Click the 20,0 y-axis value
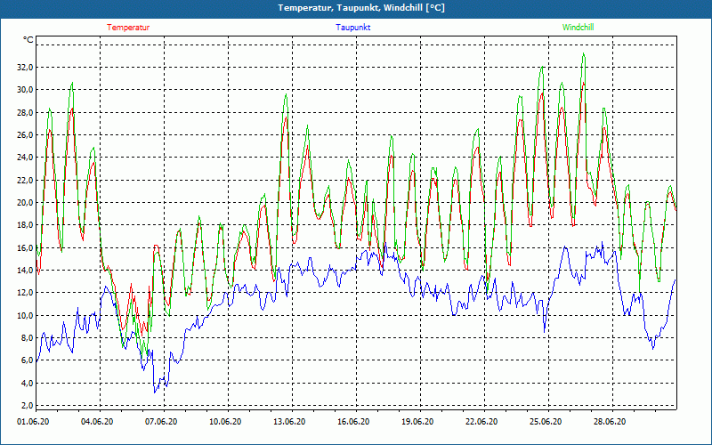This screenshot has height=445, width=712. (x=25, y=203)
